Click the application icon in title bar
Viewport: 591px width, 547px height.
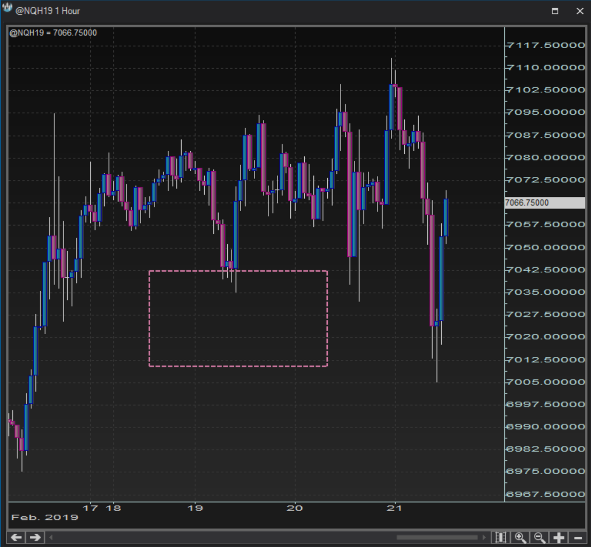(x=7, y=8)
